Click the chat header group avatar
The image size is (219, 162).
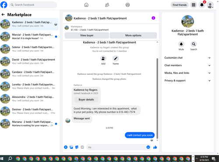(x=69, y=18)
